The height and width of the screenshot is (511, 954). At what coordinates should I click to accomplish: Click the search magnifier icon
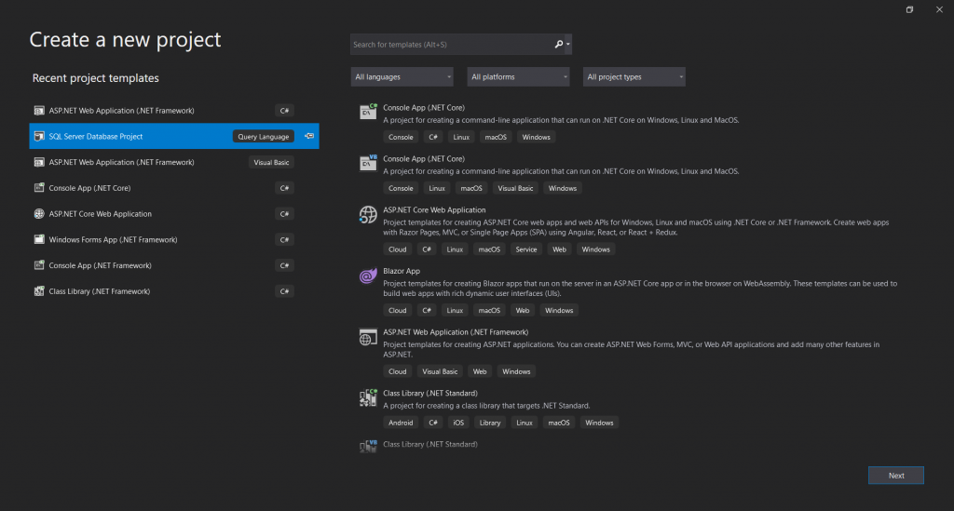pos(559,44)
